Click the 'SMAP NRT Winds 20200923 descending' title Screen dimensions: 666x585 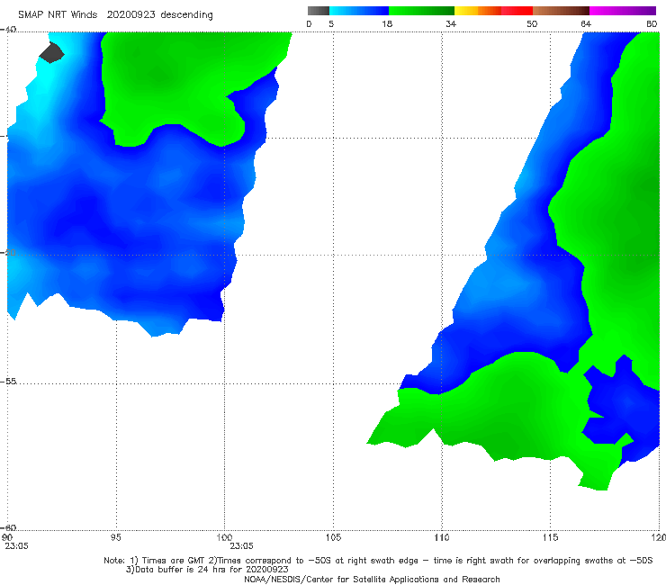pos(115,15)
